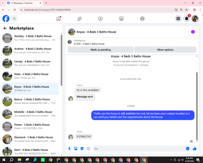Open the Windows notification center icon
The height and width of the screenshot is (163, 203).
pos(198,160)
